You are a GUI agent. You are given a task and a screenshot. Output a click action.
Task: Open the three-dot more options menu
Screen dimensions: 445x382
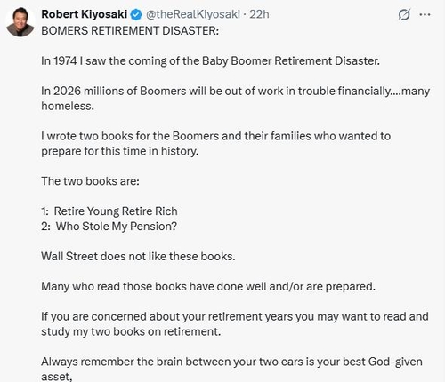(x=425, y=14)
